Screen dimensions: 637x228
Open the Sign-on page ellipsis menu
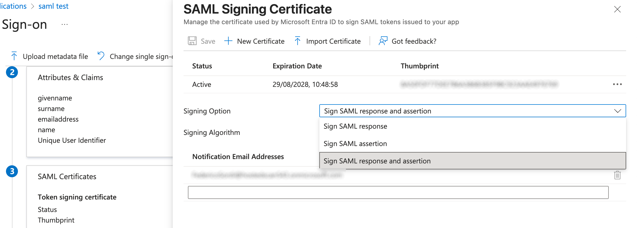click(65, 24)
